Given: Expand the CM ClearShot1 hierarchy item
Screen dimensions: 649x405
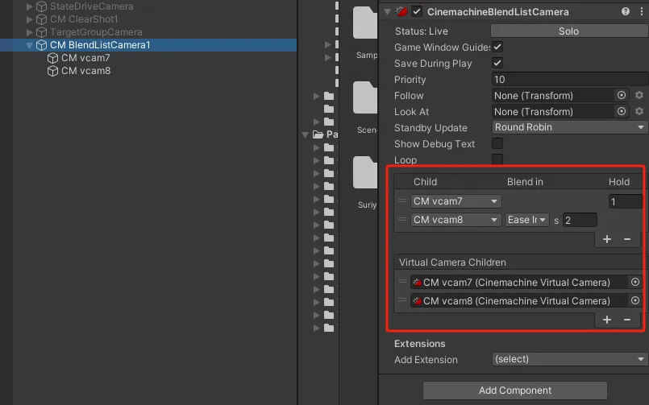Looking at the screenshot, I should pos(29,19).
